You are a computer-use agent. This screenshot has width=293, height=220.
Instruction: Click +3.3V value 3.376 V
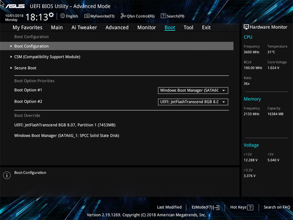click(249, 176)
